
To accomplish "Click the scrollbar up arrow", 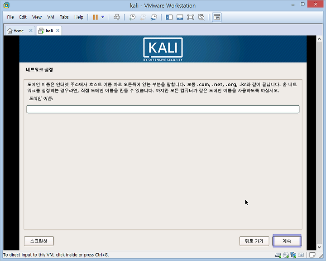I will coord(319,39).
